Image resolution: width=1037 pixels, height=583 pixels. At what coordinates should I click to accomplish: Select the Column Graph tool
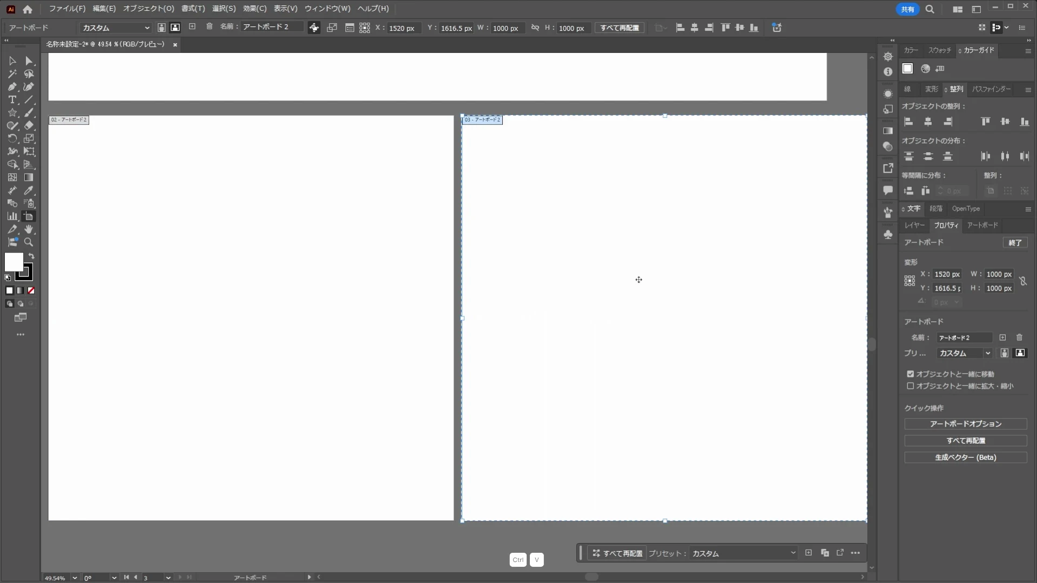click(12, 216)
